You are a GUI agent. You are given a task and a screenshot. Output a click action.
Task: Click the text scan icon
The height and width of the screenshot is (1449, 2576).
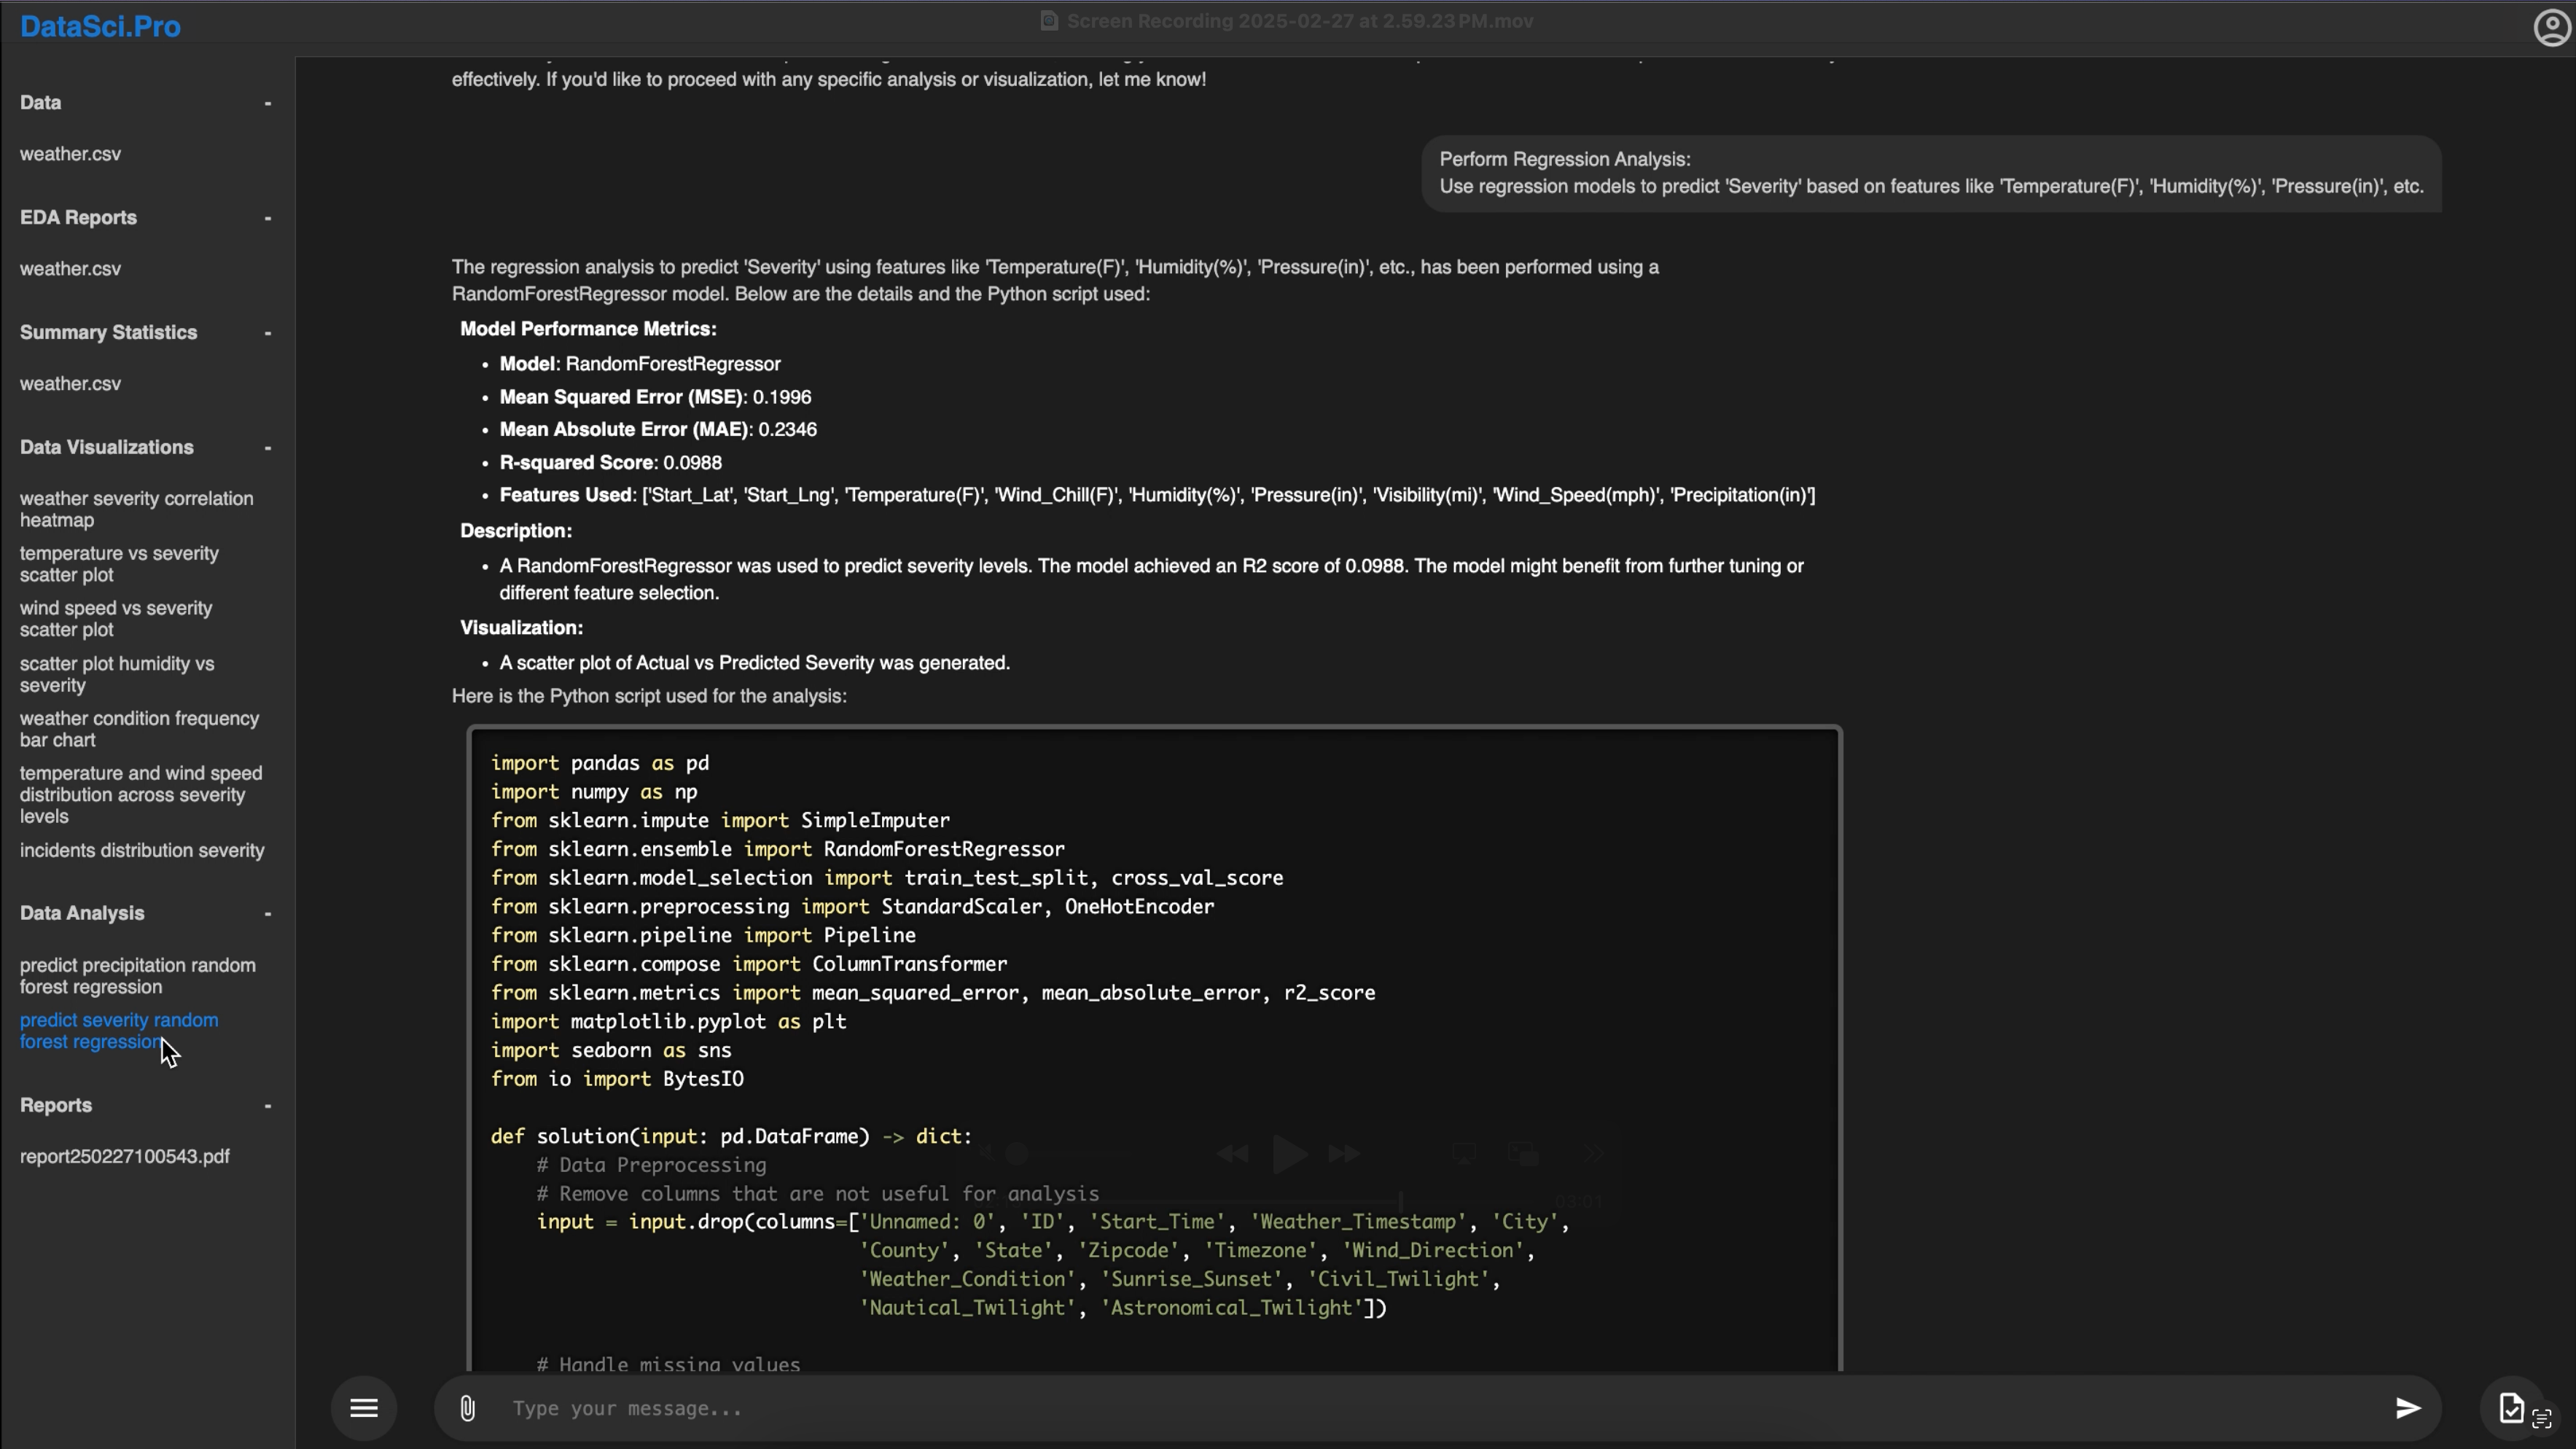pos(2542,1418)
